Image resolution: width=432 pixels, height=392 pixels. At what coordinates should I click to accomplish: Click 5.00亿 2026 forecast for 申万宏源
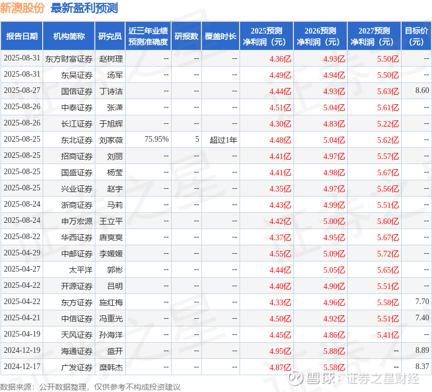click(x=334, y=221)
